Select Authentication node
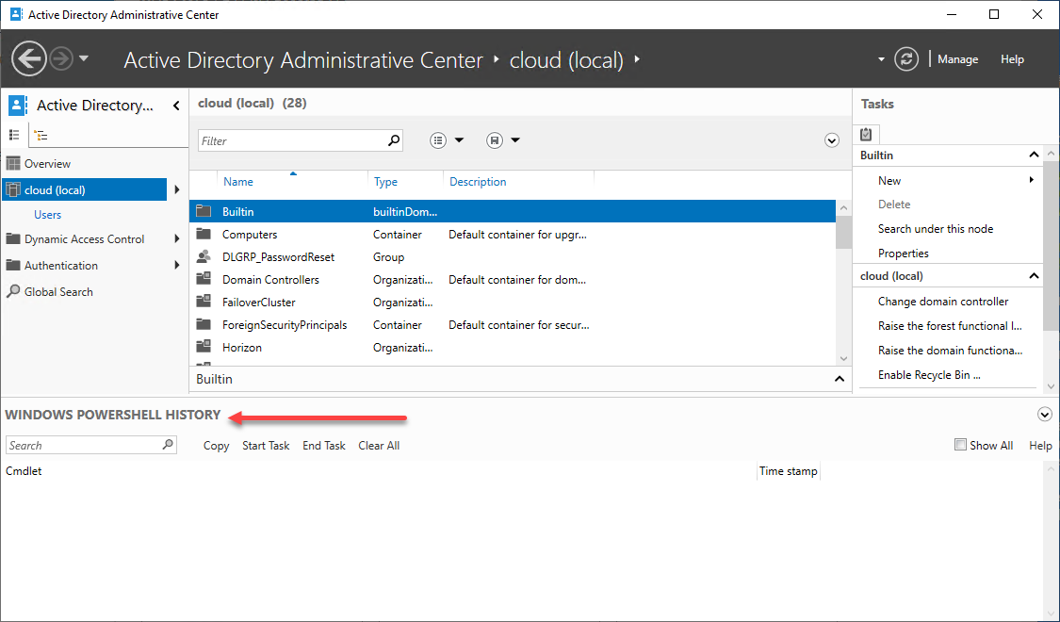1060x622 pixels. coord(61,265)
